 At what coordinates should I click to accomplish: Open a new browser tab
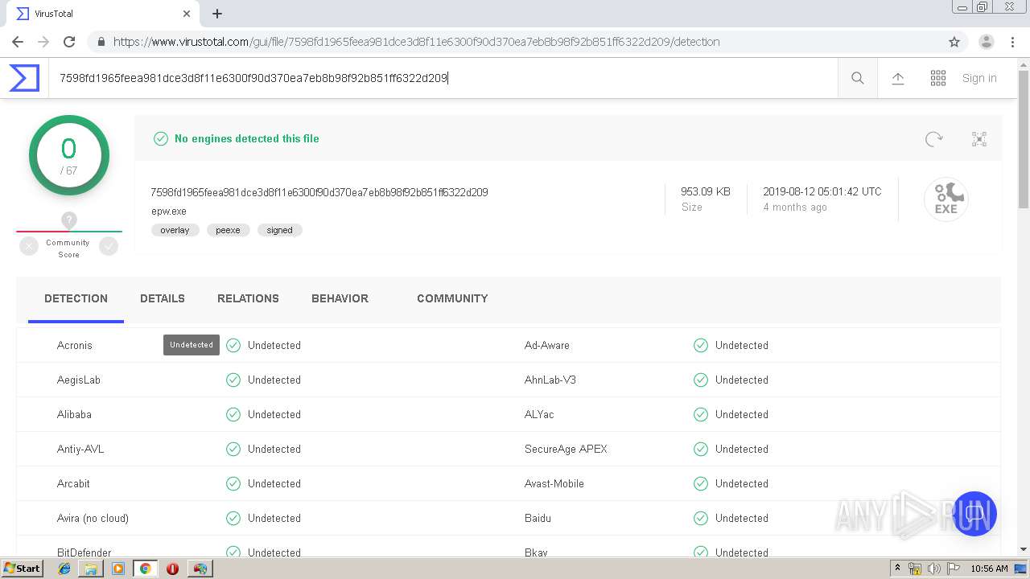217,14
